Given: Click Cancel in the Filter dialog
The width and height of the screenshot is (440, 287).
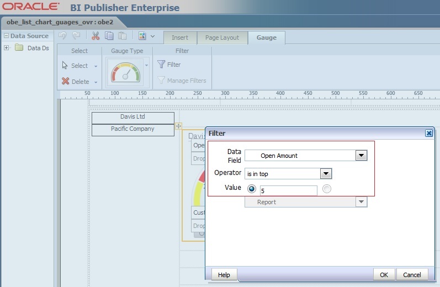Looking at the screenshot, I should (412, 275).
